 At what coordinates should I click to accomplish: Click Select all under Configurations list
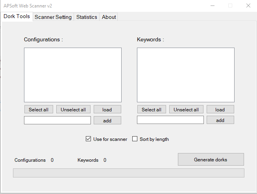click(39, 109)
